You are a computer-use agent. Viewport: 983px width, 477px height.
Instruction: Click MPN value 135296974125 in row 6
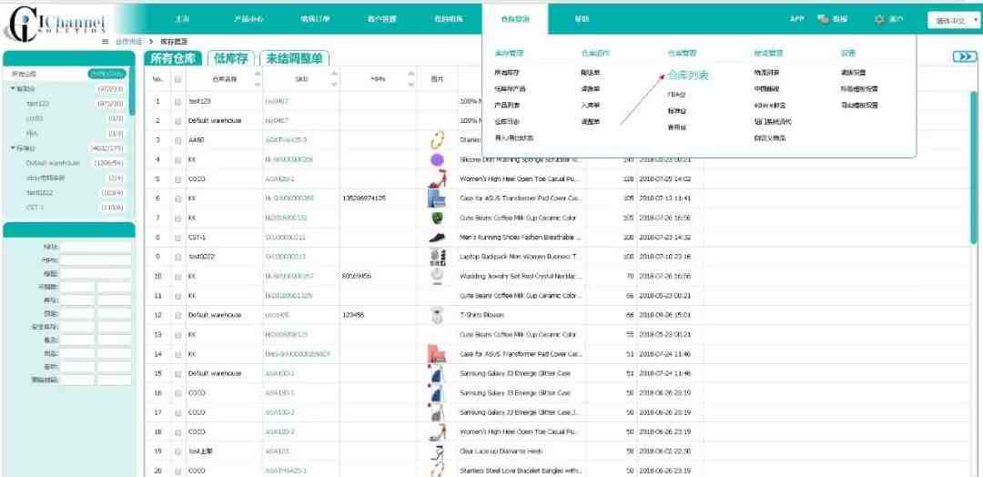(x=364, y=198)
